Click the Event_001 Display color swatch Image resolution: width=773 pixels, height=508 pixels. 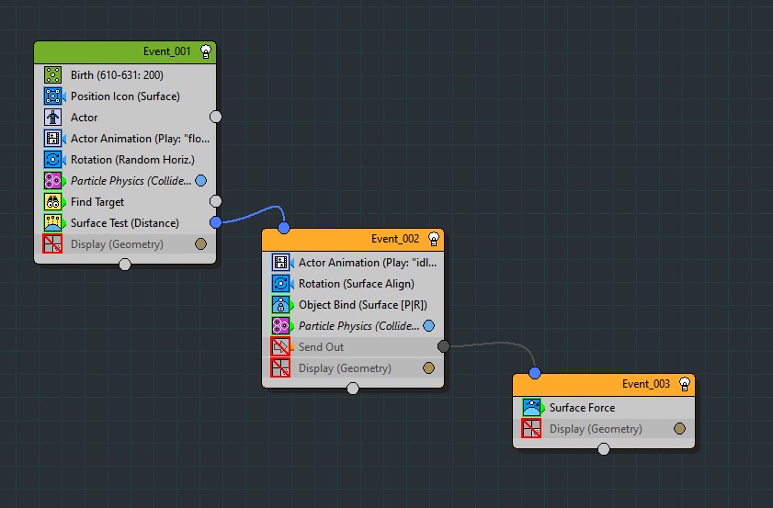pos(200,244)
